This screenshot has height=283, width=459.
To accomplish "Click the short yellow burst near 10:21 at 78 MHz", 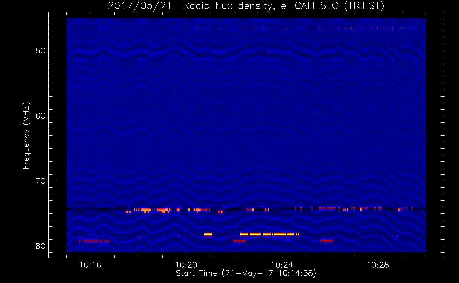I will [208, 234].
